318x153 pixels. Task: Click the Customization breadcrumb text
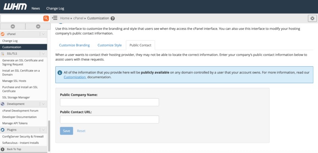click(98, 18)
